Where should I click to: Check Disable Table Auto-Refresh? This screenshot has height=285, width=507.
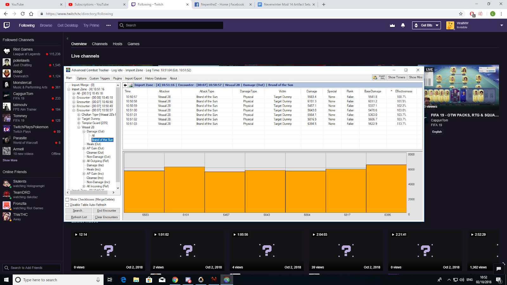point(67,205)
